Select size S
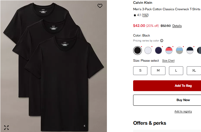201x132 pixels. [x=140, y=71]
